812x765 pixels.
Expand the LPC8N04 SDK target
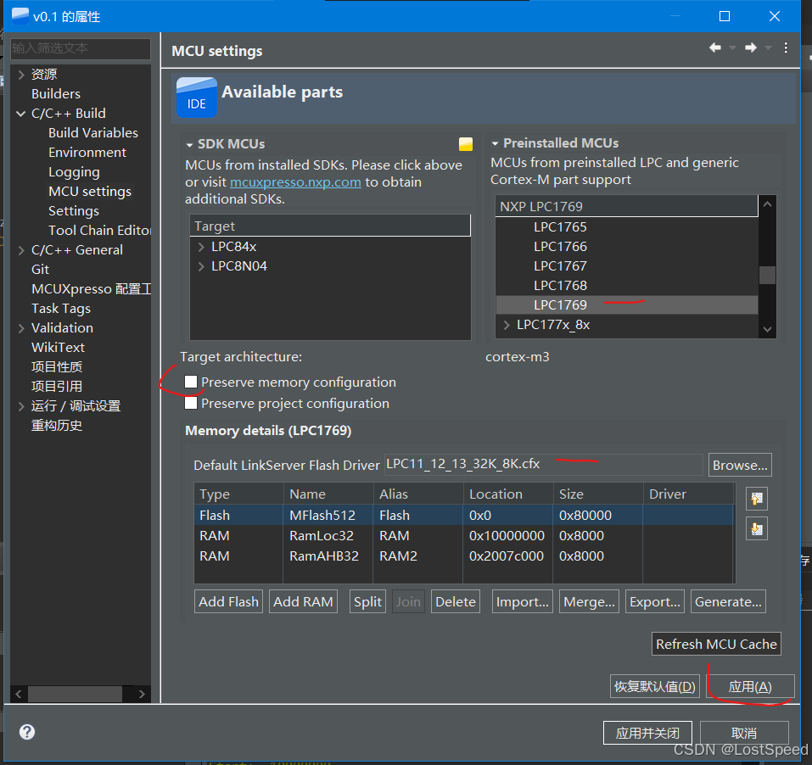[201, 266]
